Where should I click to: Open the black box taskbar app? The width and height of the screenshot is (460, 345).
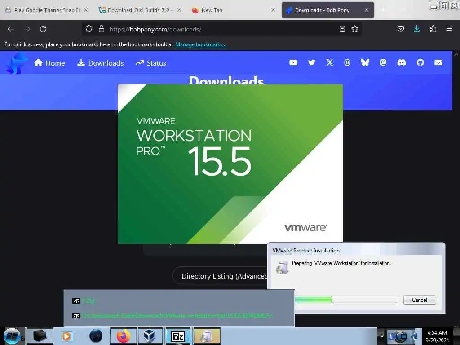pos(40,336)
